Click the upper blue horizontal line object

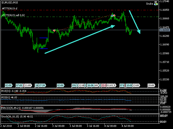[x=44, y=38]
